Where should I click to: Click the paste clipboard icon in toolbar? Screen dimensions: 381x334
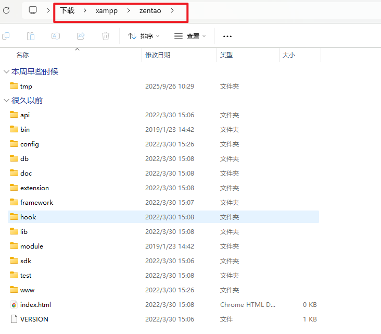[31, 36]
